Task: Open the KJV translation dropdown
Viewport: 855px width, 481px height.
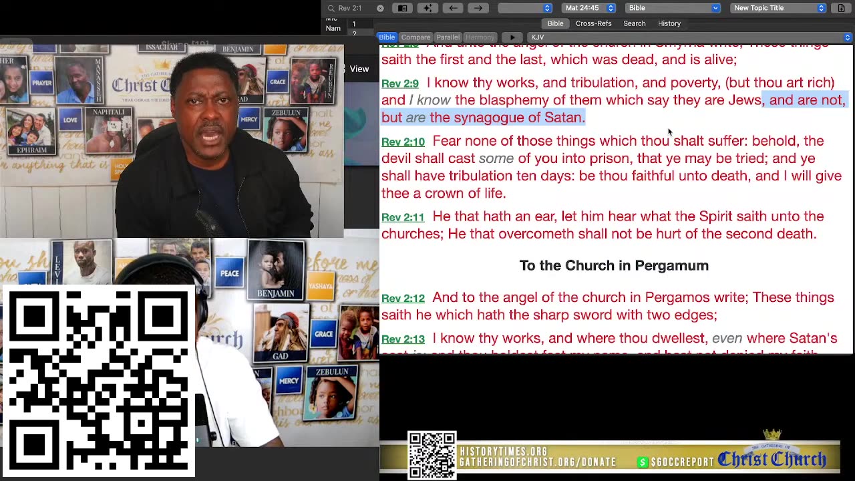Action: pyautogui.click(x=690, y=37)
